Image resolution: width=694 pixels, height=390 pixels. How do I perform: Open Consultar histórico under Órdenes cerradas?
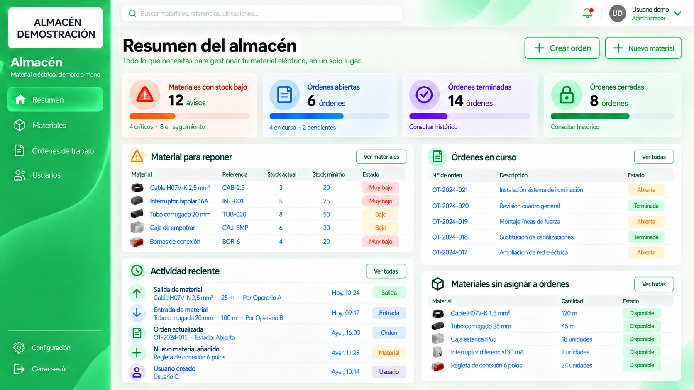coord(575,127)
